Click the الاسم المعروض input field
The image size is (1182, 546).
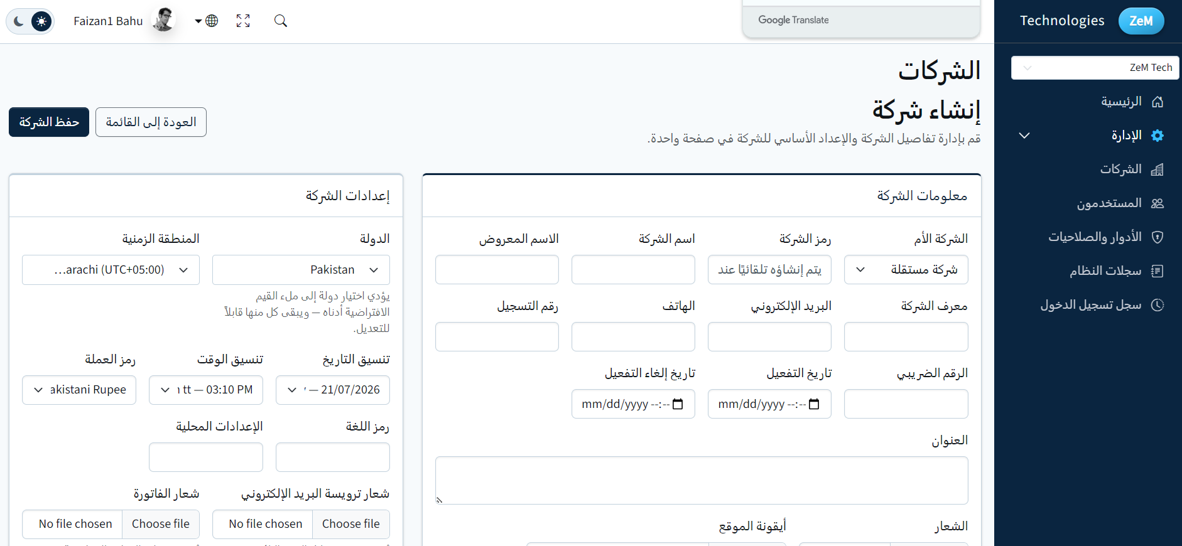click(x=497, y=270)
